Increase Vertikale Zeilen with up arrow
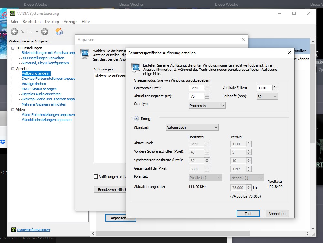Screen dimensions: 323x243 [x=275, y=86]
